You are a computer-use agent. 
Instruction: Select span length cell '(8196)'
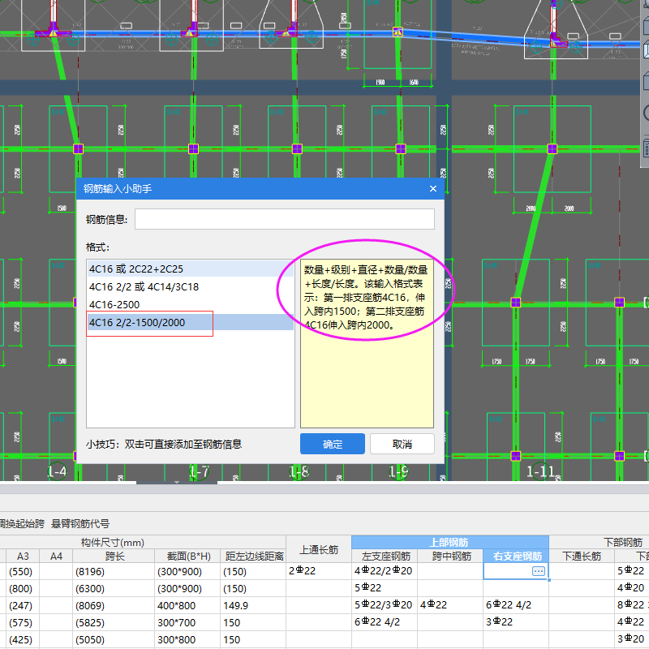click(114, 571)
